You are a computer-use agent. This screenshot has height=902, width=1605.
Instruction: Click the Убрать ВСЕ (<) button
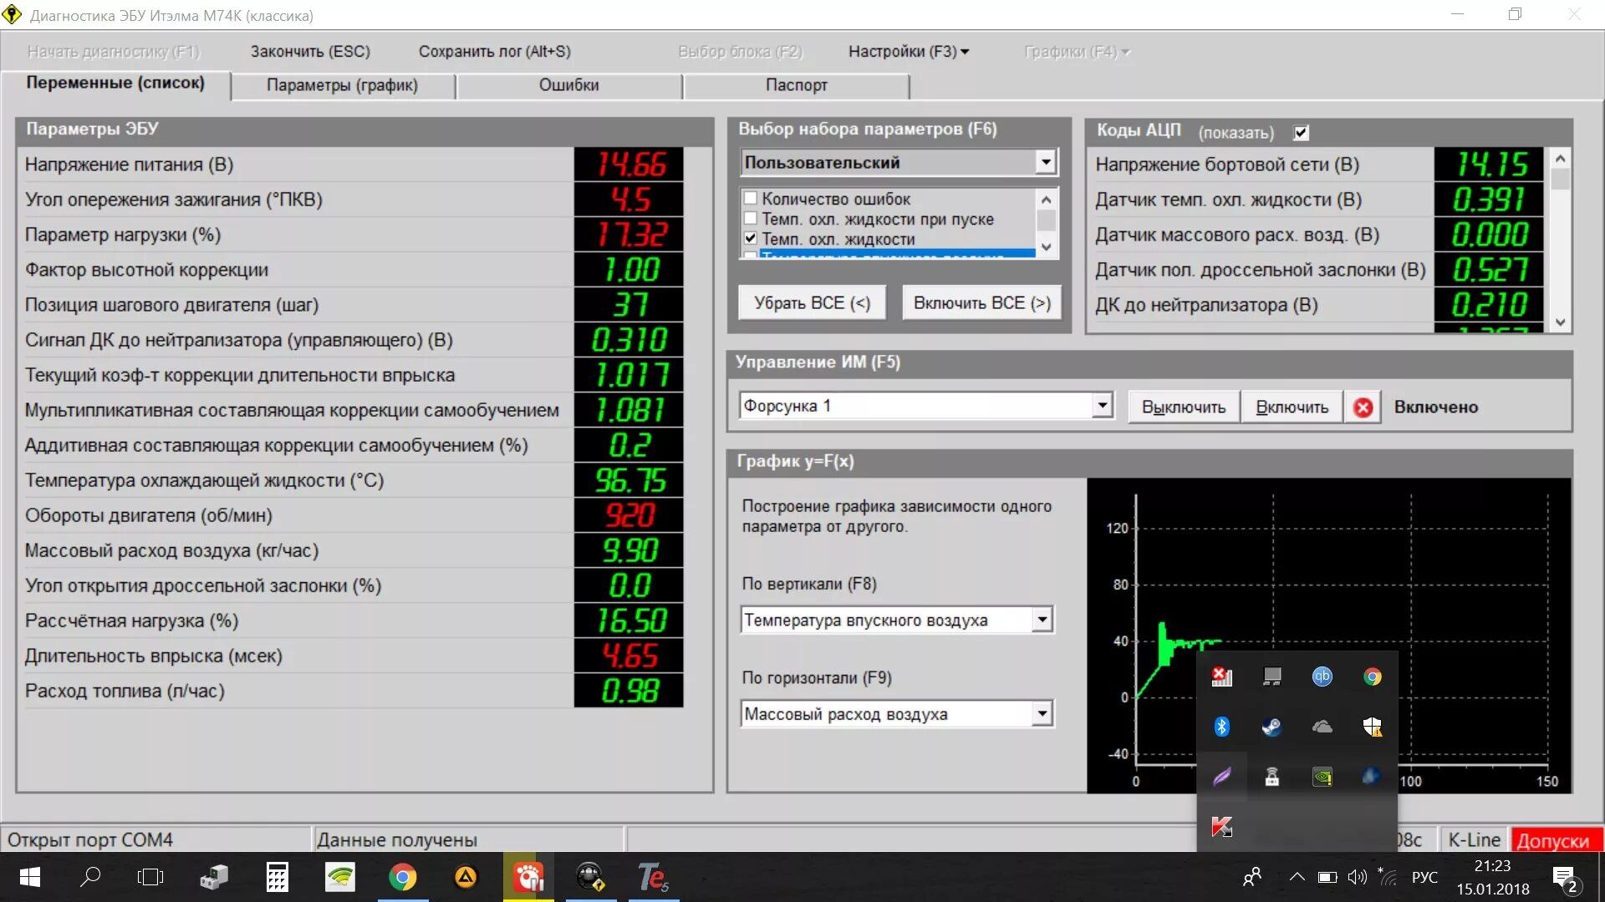(812, 303)
